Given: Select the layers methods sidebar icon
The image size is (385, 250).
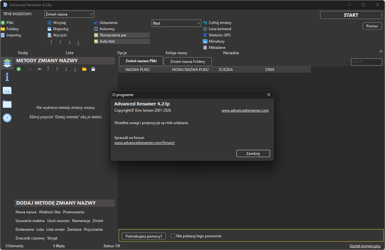Looking at the screenshot, I should (7, 63).
